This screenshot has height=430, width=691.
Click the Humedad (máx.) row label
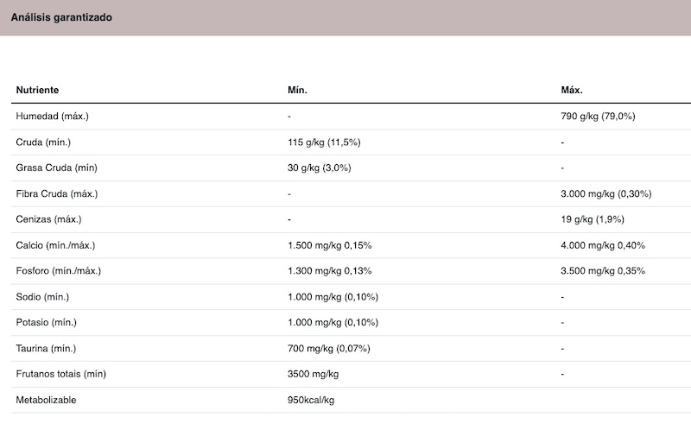click(x=52, y=117)
